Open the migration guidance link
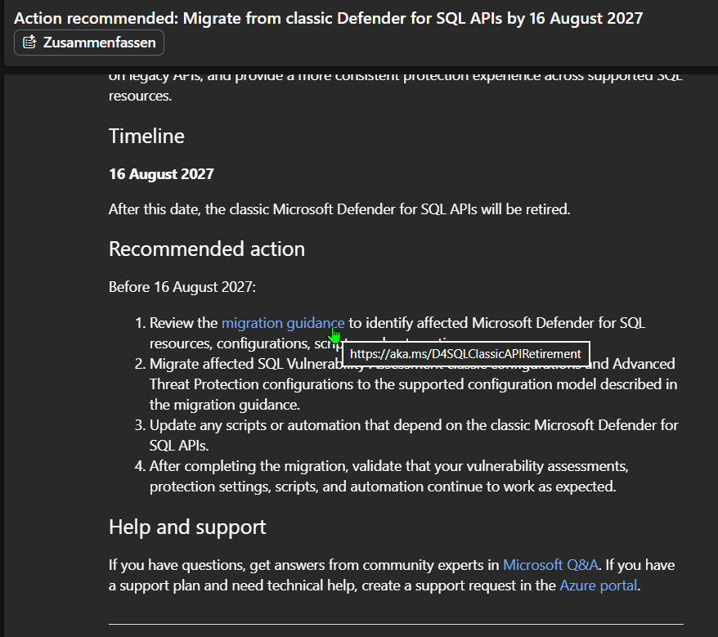Screen dimensions: 718x637 coord(283,323)
